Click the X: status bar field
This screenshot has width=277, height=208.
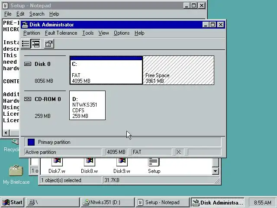(x=180, y=152)
